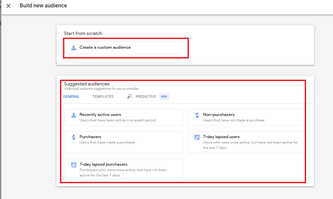Click the dollar sign icon for Purchasers
The width and height of the screenshot is (333, 199).
click(73, 137)
